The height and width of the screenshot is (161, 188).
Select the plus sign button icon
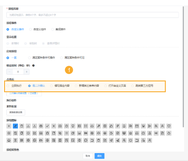[x=9, y=126]
